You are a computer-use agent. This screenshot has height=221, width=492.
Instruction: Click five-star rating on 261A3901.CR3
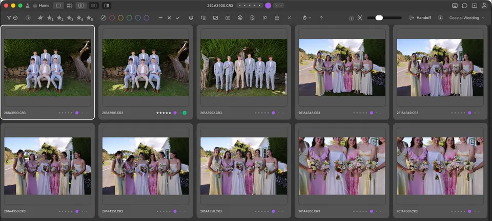[x=164, y=113]
